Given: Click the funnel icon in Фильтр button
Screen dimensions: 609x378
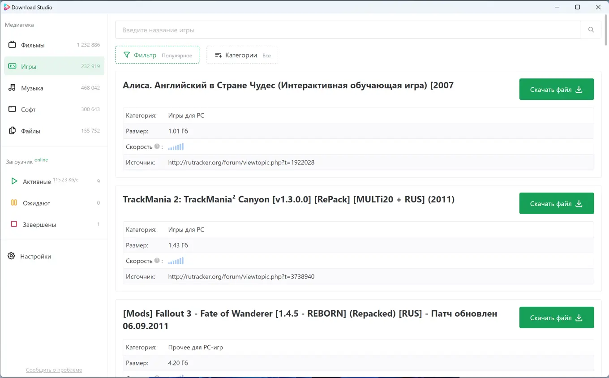Looking at the screenshot, I should [127, 55].
